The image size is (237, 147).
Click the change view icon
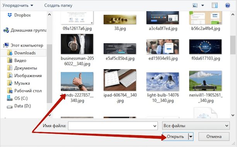(x=195, y=5)
